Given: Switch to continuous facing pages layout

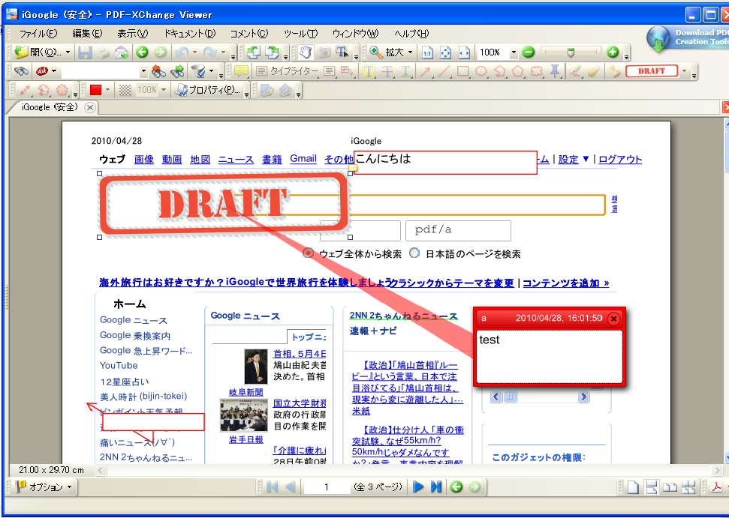Looking at the screenshot, I should (x=688, y=487).
